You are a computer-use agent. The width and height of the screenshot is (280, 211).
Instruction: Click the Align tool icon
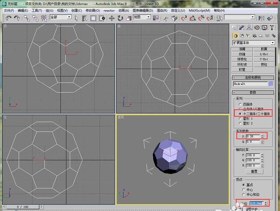click(270, 18)
